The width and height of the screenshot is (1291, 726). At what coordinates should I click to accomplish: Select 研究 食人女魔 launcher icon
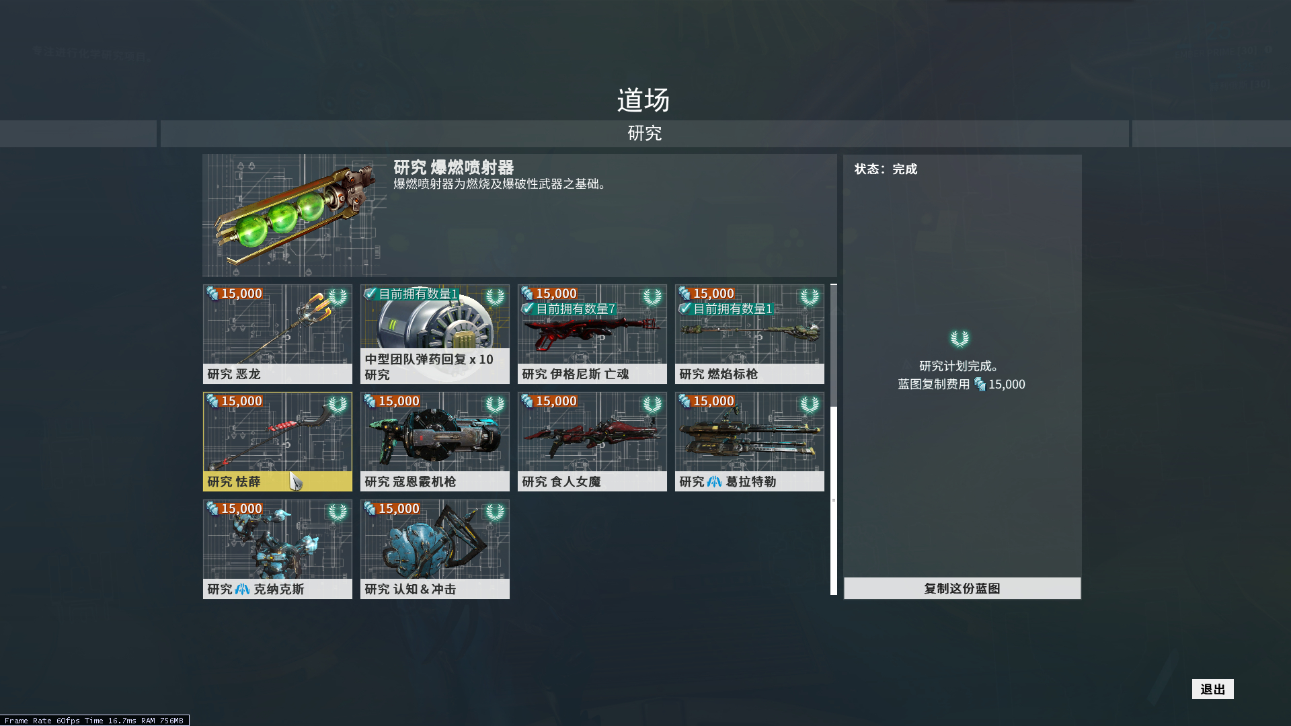click(x=592, y=441)
